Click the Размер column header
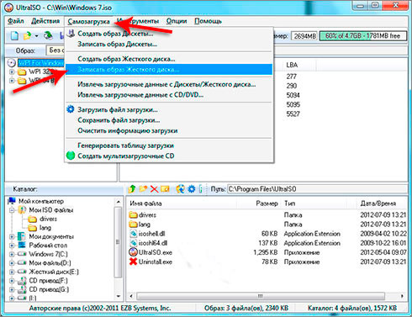 pos(267,203)
